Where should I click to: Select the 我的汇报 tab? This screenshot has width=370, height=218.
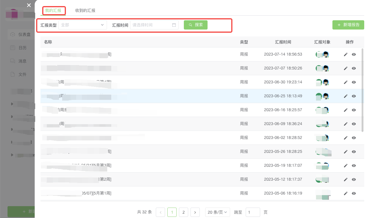[x=54, y=10]
